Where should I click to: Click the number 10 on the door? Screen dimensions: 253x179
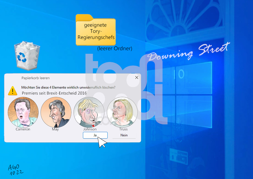(180, 74)
